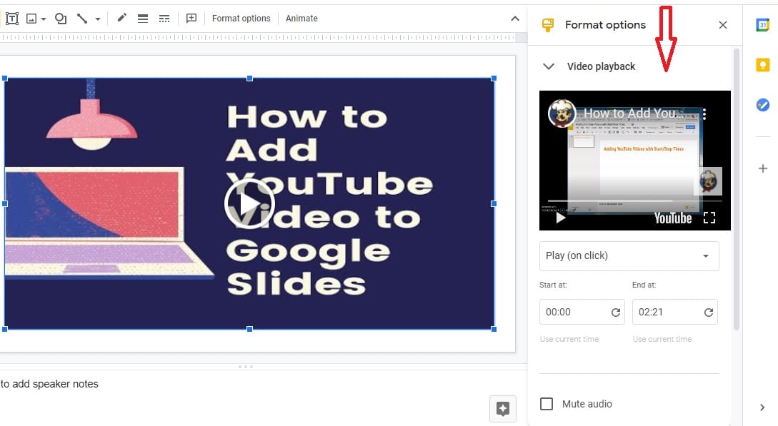Reset the Start at time
Screen dimensions: 778x426
(616, 313)
